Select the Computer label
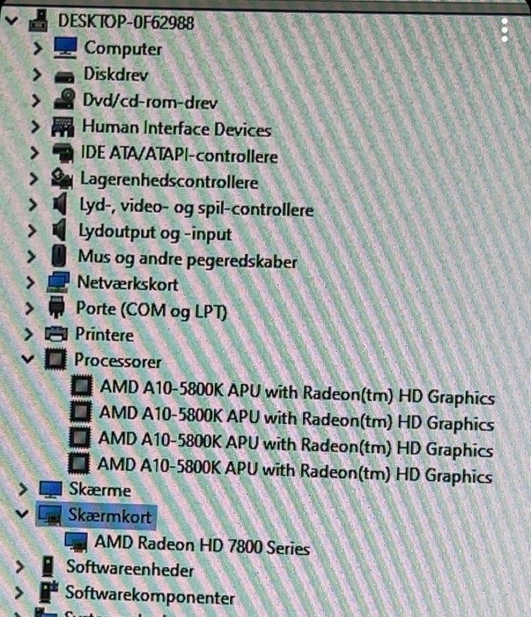 (123, 49)
